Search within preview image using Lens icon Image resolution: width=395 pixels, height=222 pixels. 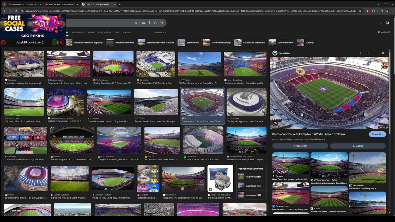tap(275, 124)
